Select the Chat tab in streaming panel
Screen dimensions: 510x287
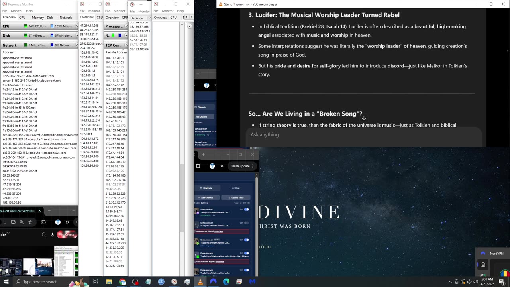[235, 188]
